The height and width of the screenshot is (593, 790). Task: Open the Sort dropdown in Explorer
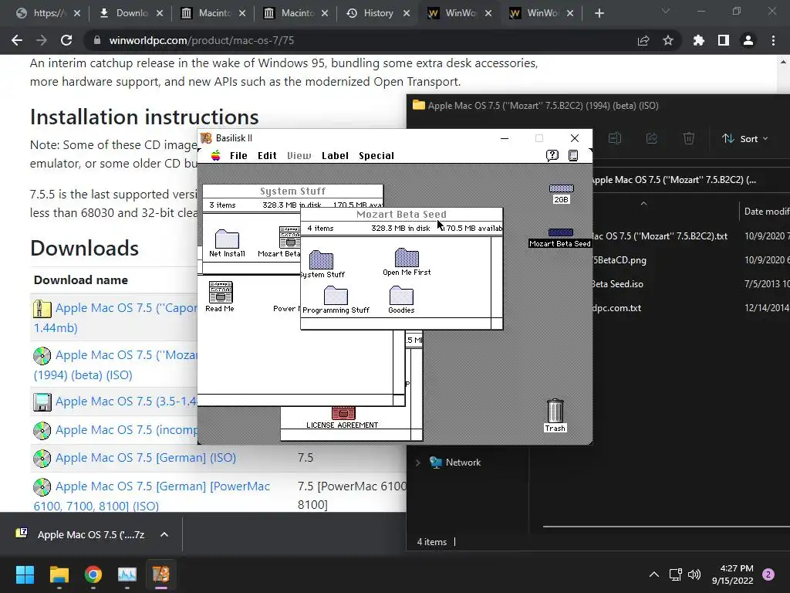pos(745,139)
